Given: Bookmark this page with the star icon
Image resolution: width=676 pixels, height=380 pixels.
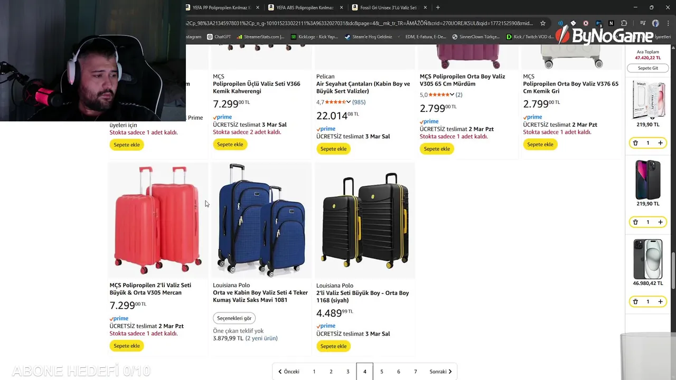Looking at the screenshot, I should point(542,23).
